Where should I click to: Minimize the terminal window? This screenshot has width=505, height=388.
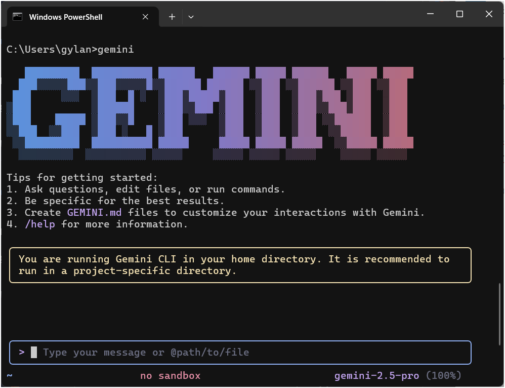(x=430, y=14)
